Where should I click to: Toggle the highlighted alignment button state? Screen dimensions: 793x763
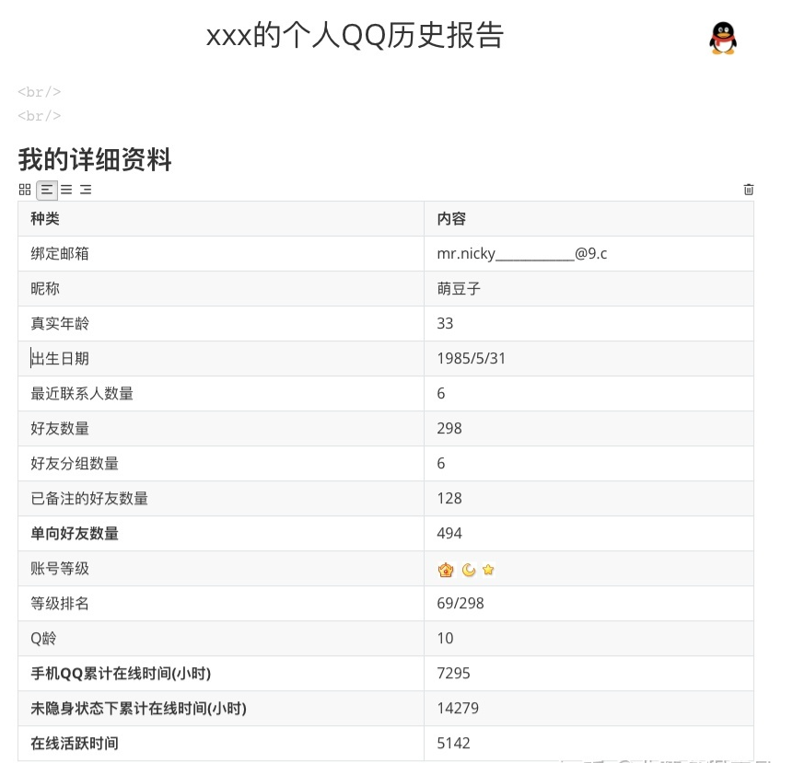[47, 190]
